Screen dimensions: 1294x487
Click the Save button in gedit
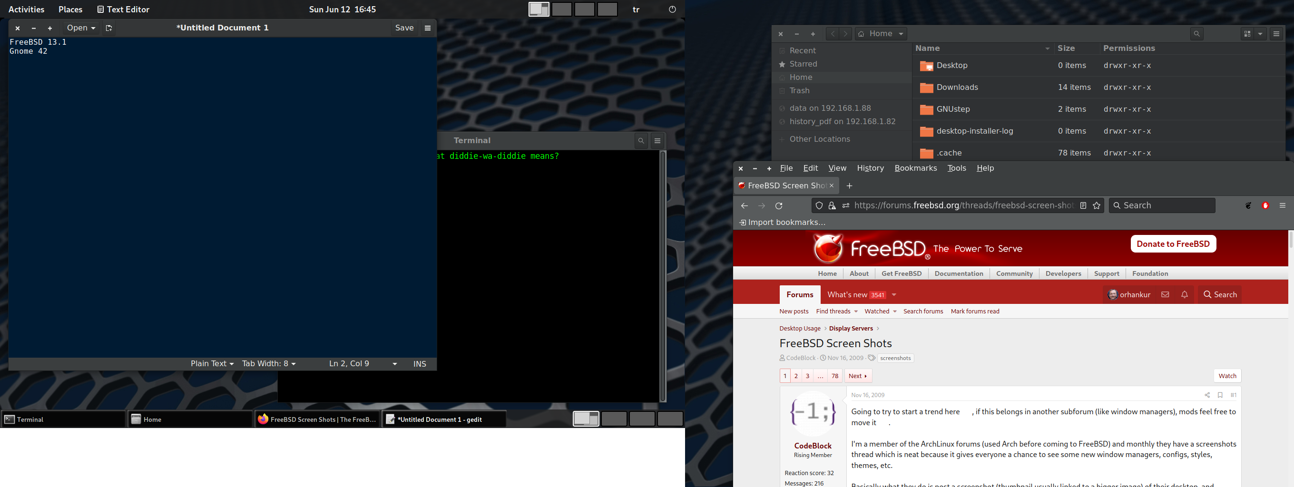click(404, 28)
